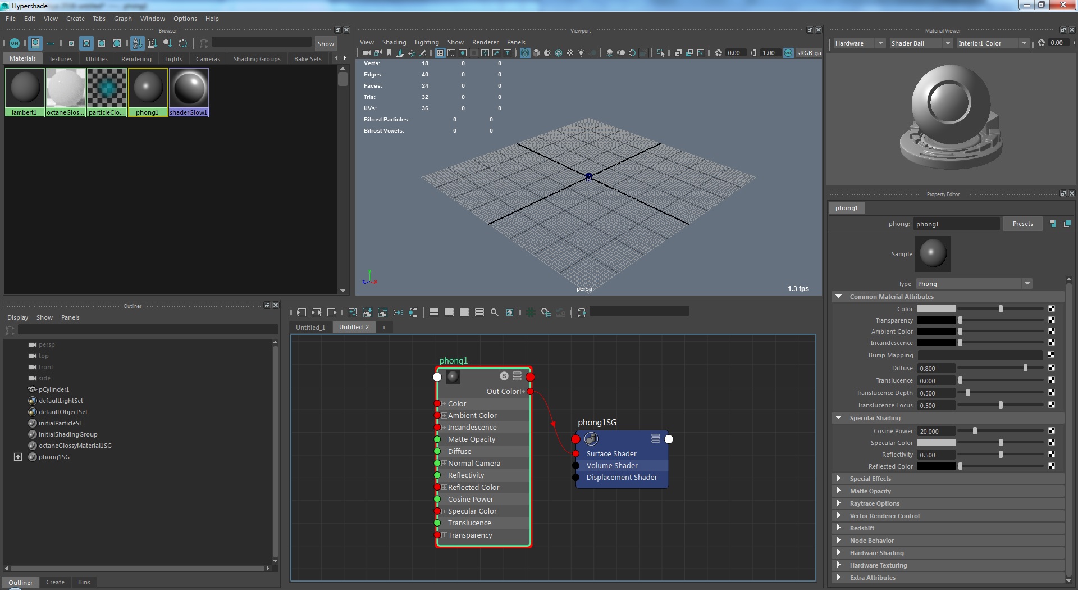Expand the Special Effects section
The width and height of the screenshot is (1078, 590).
838,479
